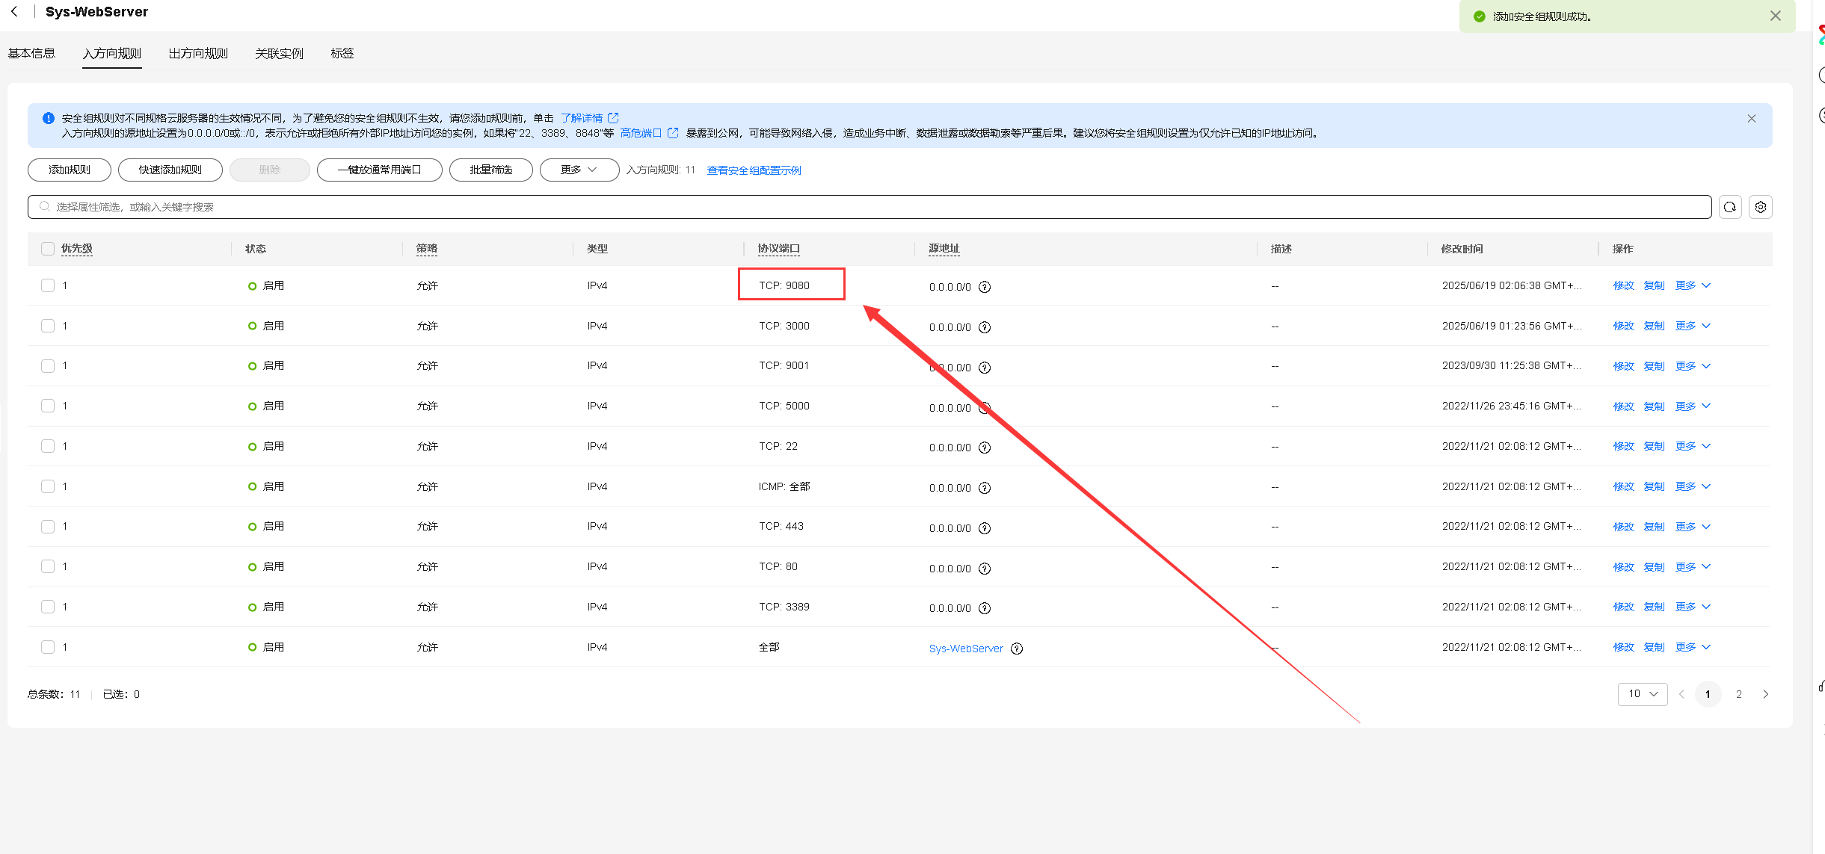Screen dimensions: 1825x854
Task: Close the blue info banner
Action: pos(1751,119)
